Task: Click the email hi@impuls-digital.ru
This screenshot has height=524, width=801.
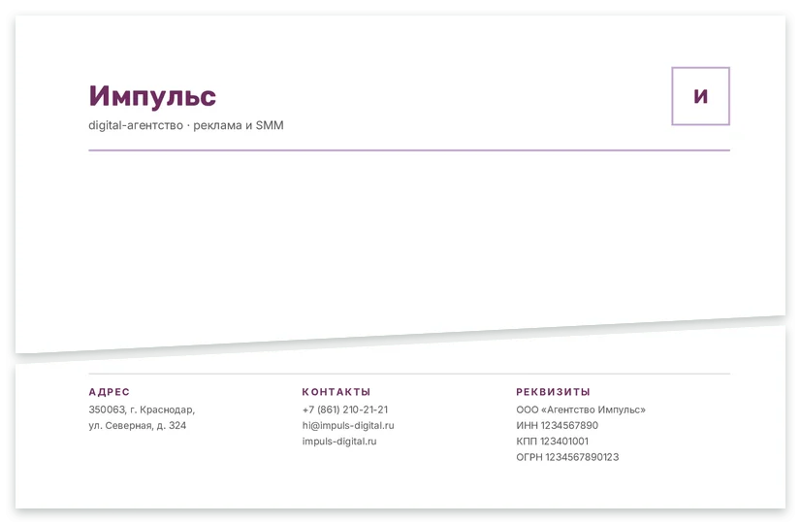Action: 348,425
